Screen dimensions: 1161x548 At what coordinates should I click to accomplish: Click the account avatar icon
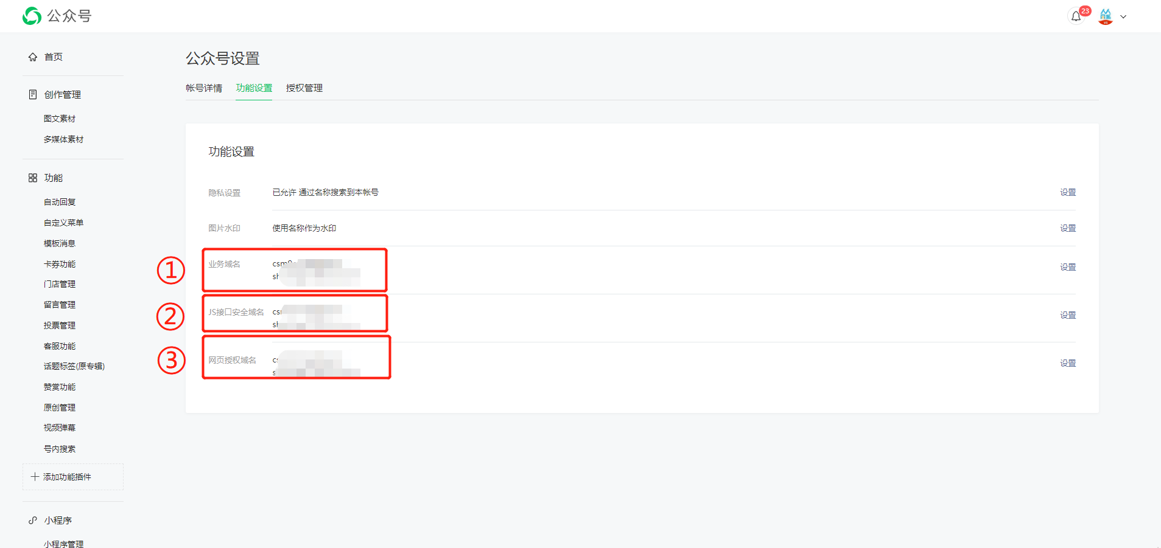[1106, 16]
